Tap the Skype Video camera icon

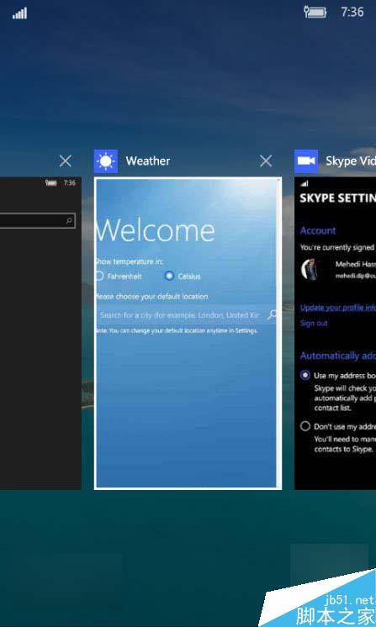306,161
